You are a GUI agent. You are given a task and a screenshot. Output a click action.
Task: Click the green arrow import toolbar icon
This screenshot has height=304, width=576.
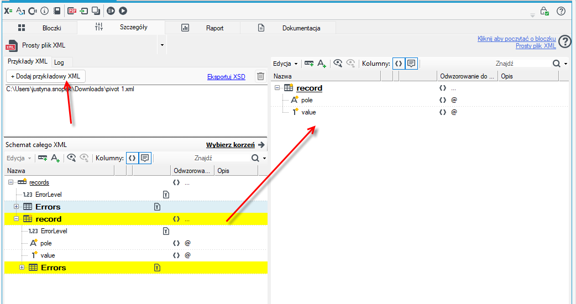[x=84, y=11]
